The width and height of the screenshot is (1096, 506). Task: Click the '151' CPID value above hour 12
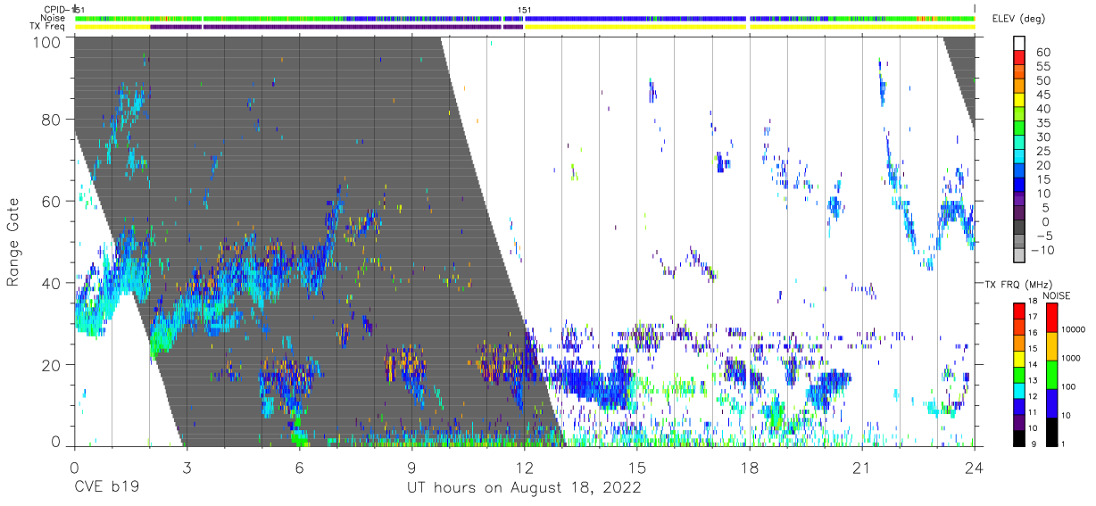(525, 10)
